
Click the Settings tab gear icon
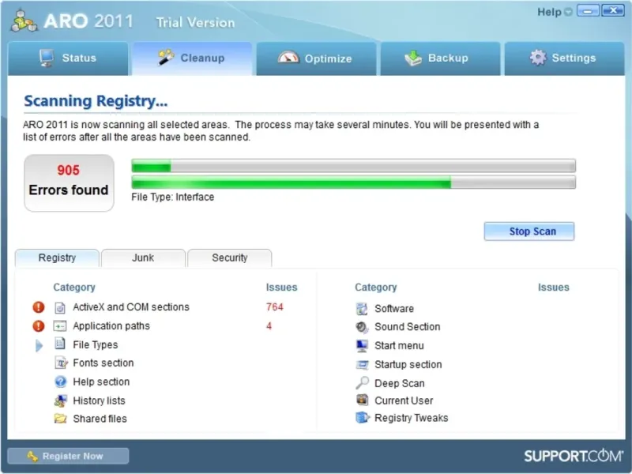(538, 58)
